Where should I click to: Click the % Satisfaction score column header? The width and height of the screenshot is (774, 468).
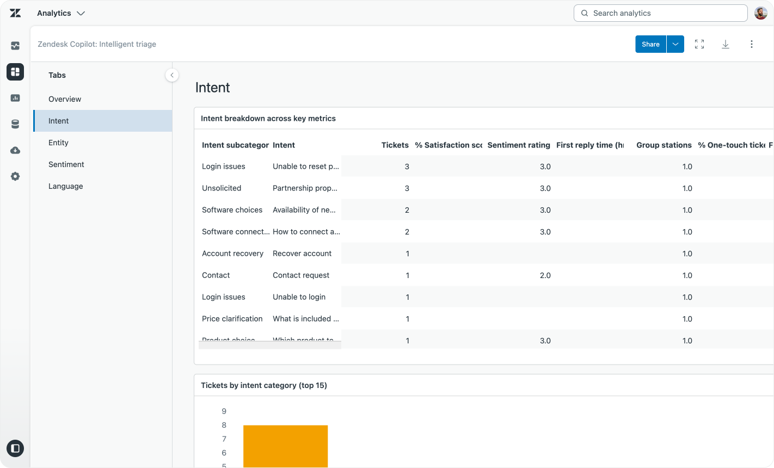pyautogui.click(x=449, y=145)
